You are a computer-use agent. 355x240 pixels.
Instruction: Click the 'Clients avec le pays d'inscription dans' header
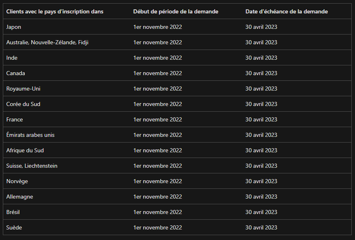point(55,11)
